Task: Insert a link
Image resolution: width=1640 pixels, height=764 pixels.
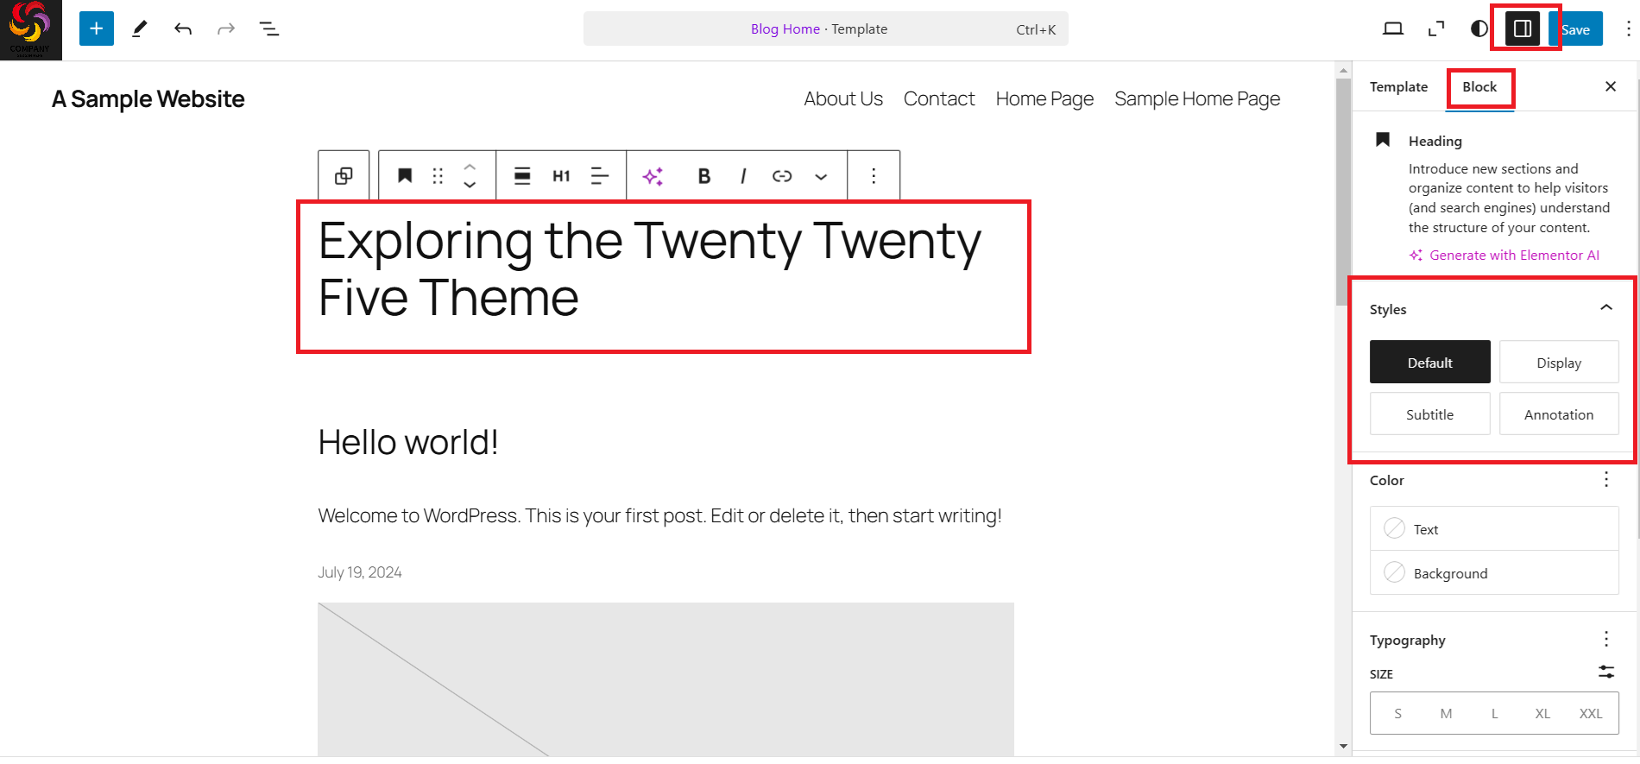Action: [x=782, y=176]
